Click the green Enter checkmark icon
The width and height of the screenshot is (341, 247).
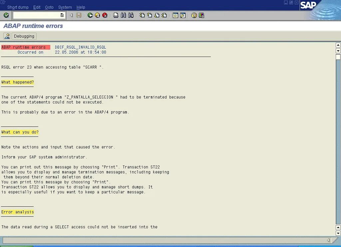pos(6,15)
